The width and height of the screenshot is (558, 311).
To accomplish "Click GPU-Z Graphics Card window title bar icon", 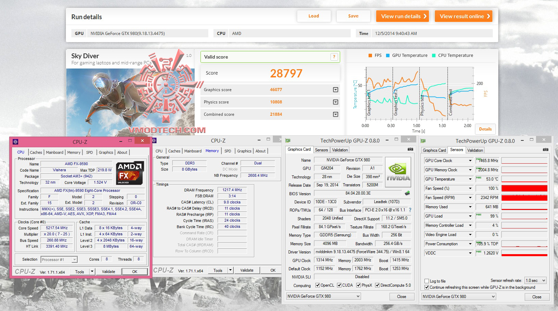I will 288,140.
